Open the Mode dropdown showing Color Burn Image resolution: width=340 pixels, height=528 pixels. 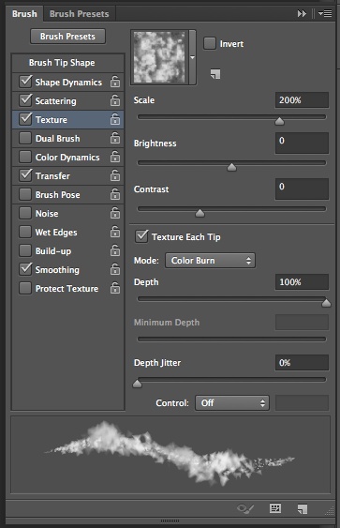(x=210, y=261)
